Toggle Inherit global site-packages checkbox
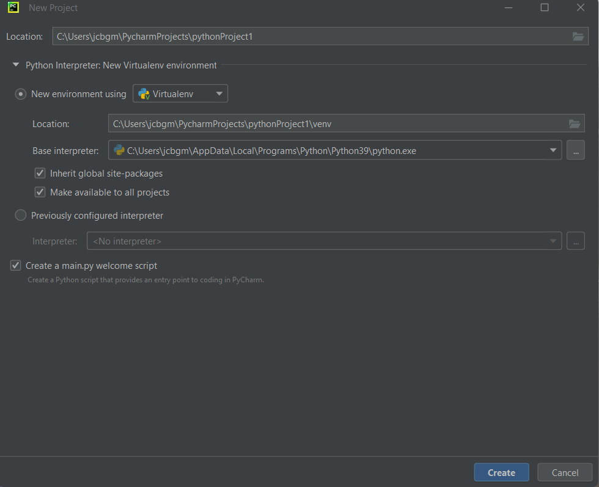599x487 pixels. [40, 173]
